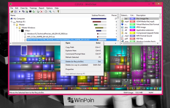Open the Edit menu

coord(16,8)
